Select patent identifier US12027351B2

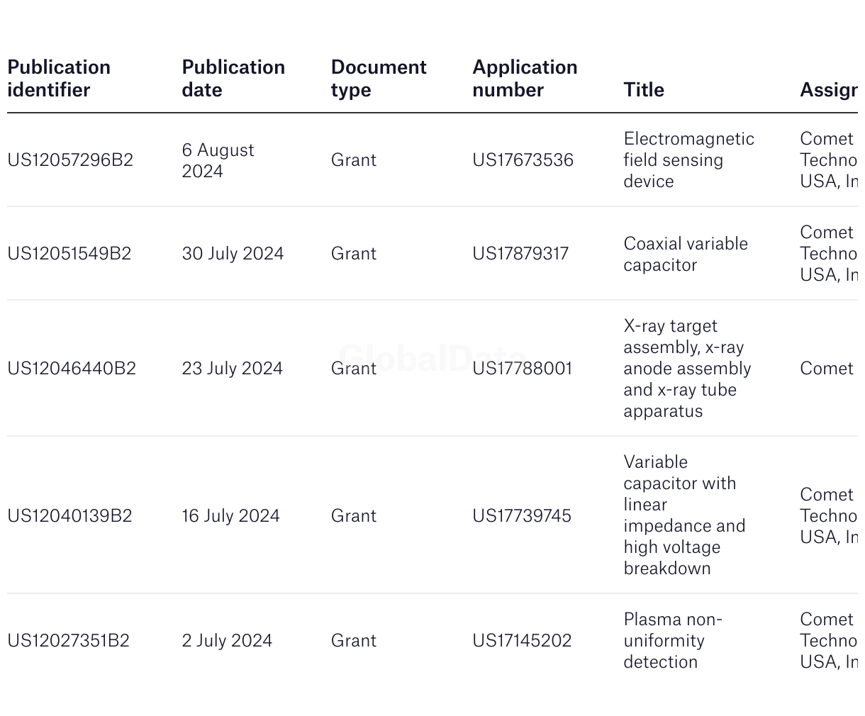pos(69,641)
